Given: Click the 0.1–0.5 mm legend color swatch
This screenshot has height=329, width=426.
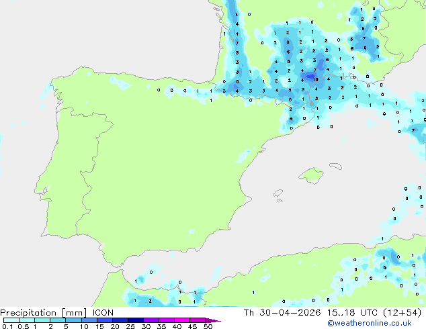Looking at the screenshot, I should pos(11,320).
